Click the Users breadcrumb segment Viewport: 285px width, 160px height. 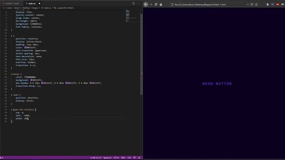coord(9,8)
